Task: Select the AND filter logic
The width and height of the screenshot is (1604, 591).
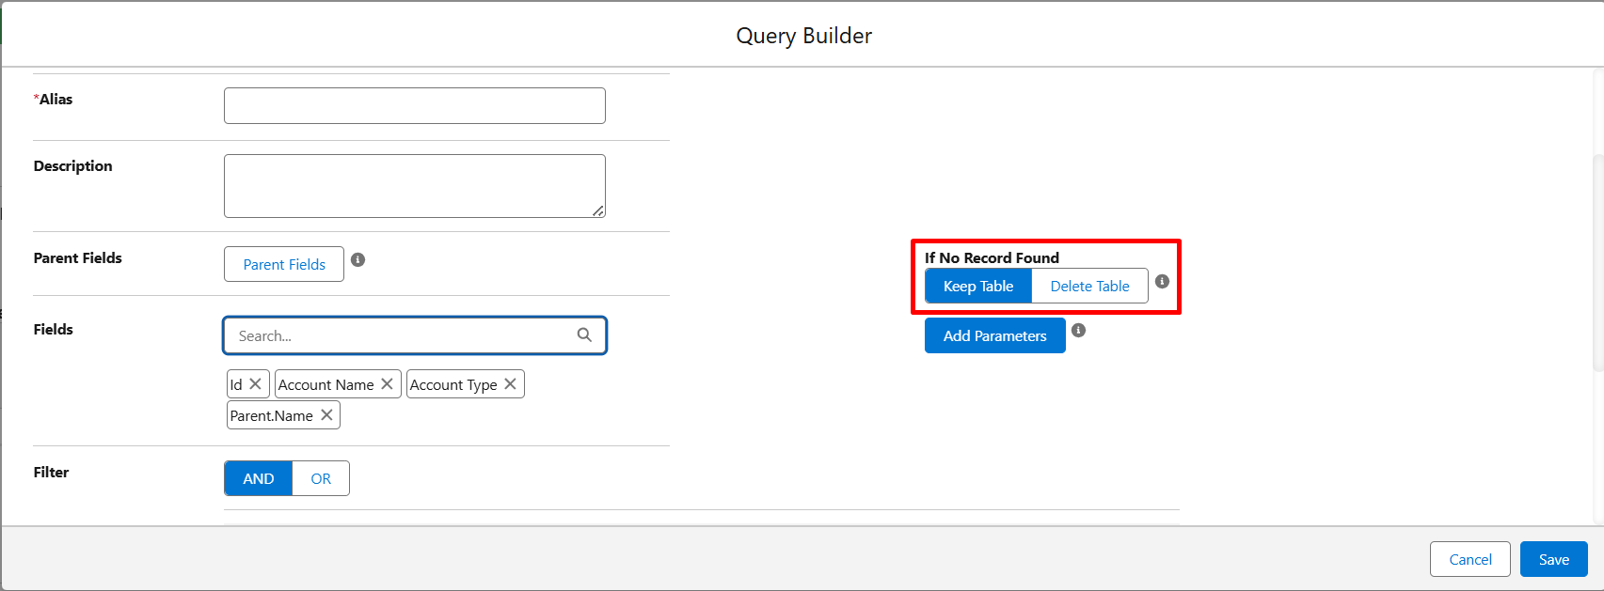Action: click(x=259, y=478)
